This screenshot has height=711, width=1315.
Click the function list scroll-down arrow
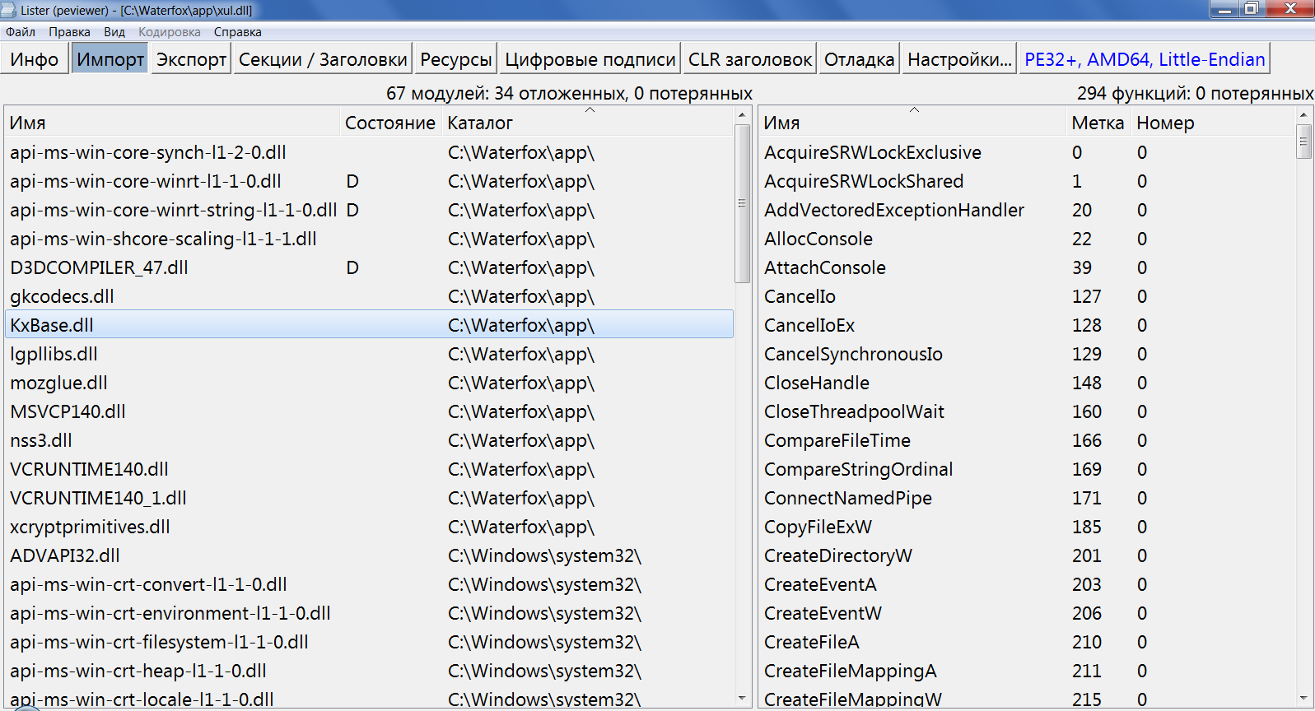(1303, 698)
